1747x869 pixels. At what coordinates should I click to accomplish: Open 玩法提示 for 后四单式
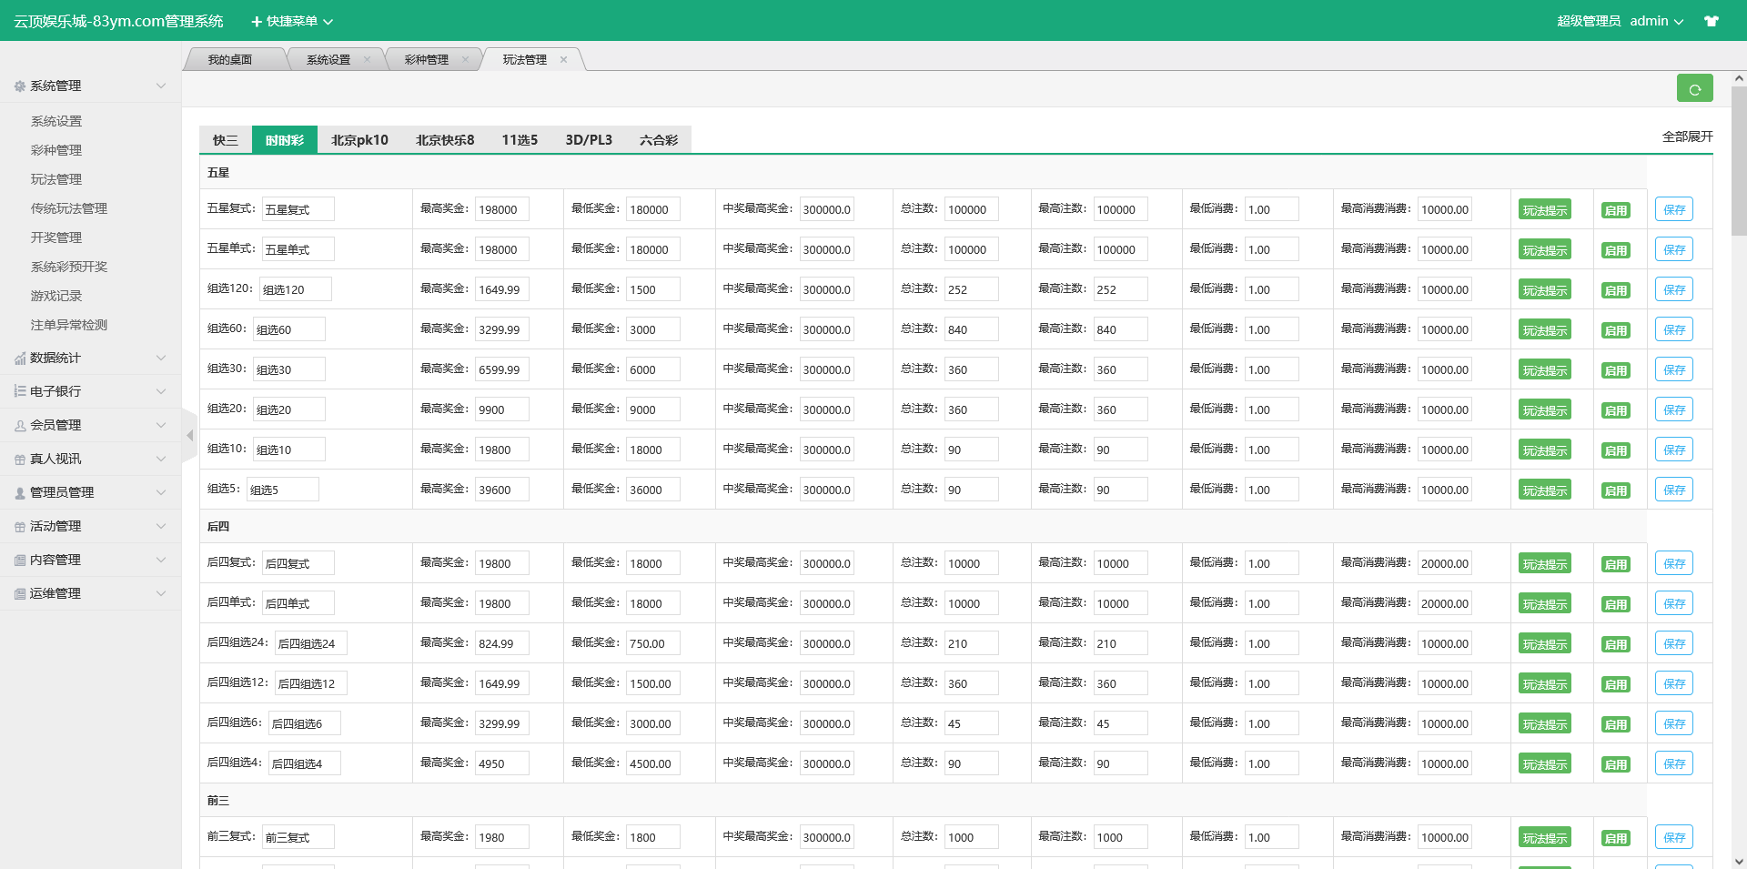point(1545,604)
